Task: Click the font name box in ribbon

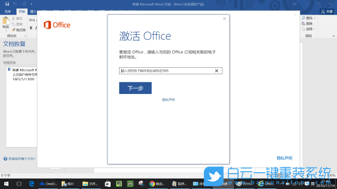Action: coord(33,20)
